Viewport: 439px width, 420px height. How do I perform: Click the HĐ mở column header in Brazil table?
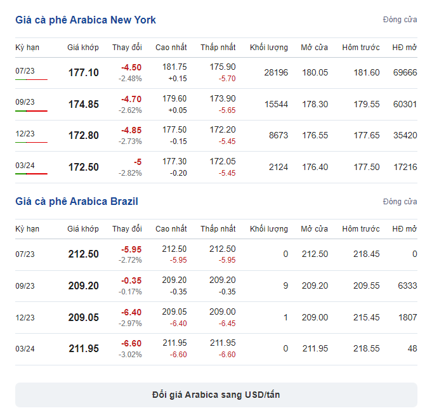pyautogui.click(x=405, y=229)
